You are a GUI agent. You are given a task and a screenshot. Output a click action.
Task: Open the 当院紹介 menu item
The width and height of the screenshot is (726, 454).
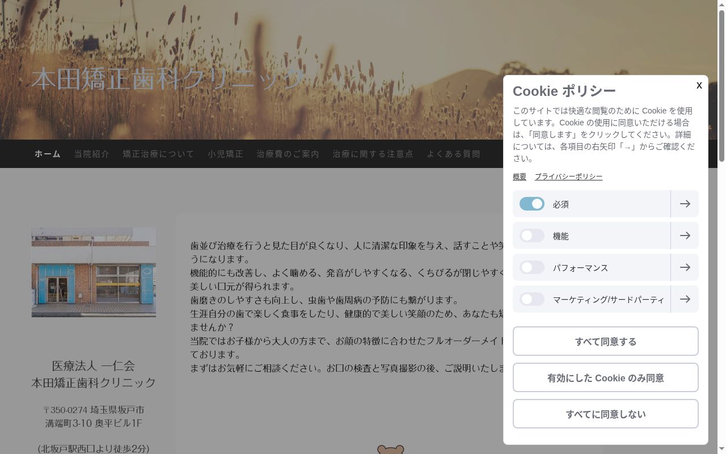pos(92,154)
